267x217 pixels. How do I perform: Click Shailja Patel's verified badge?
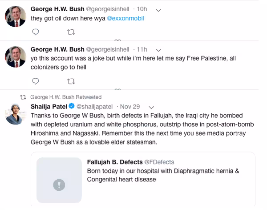click(x=72, y=106)
